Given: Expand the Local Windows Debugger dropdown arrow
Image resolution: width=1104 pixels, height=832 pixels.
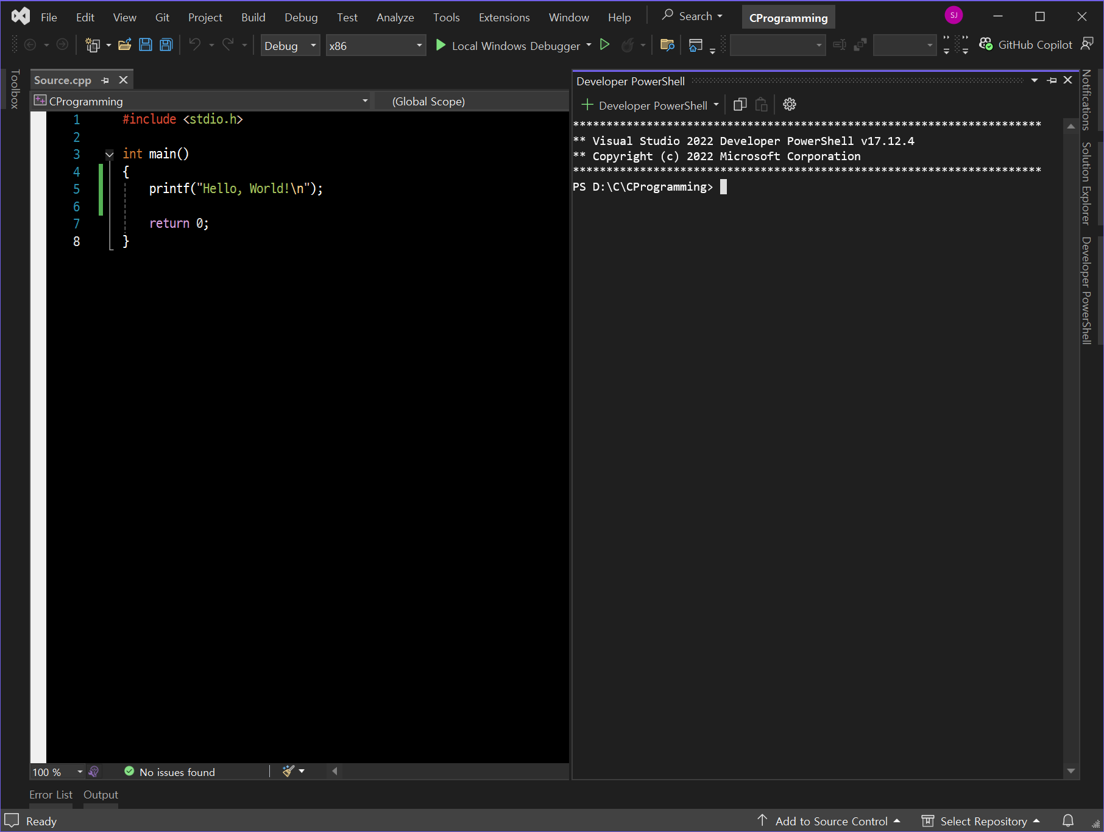Looking at the screenshot, I should pos(589,45).
